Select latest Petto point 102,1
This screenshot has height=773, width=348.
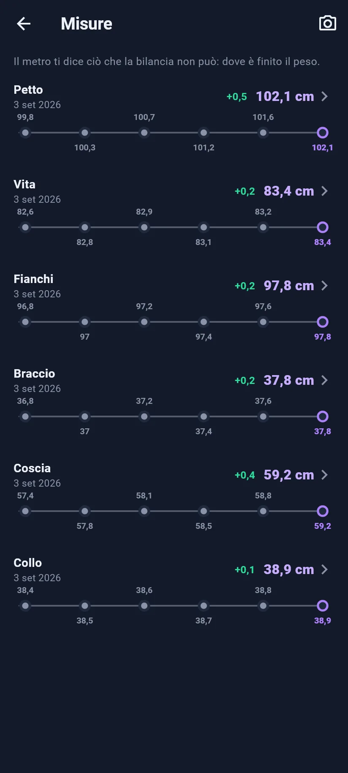coord(323,133)
